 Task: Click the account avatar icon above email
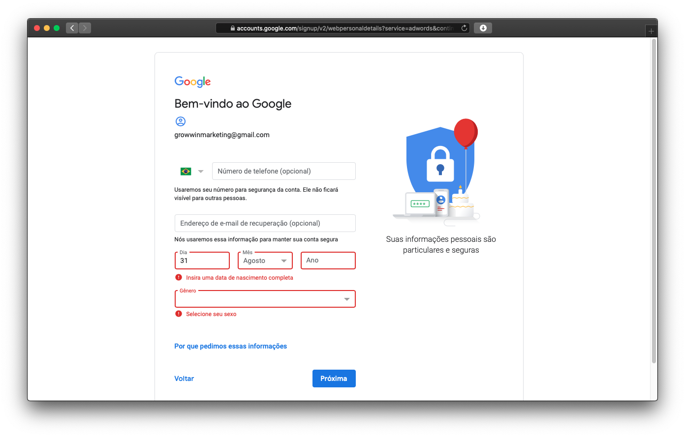(x=181, y=121)
